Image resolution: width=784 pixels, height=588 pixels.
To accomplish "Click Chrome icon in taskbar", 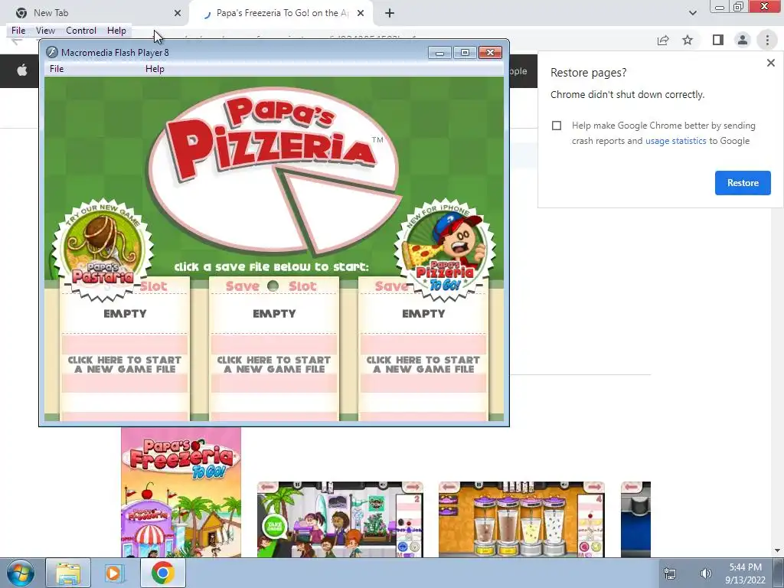I will [163, 573].
